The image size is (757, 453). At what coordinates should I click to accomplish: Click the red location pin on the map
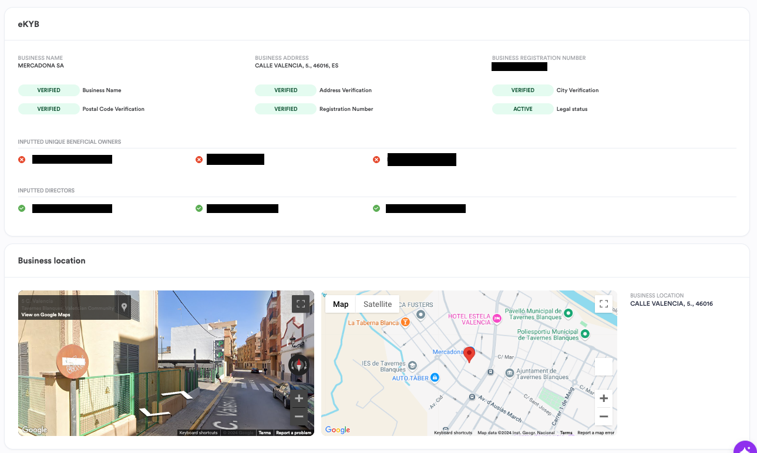pos(469,354)
